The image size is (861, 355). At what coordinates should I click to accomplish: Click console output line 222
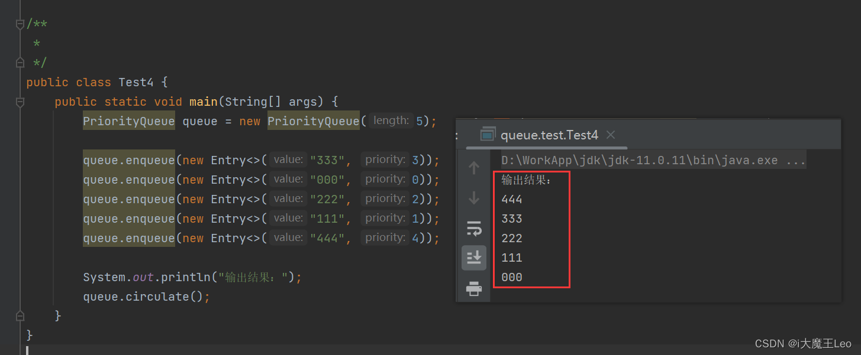pyautogui.click(x=512, y=239)
